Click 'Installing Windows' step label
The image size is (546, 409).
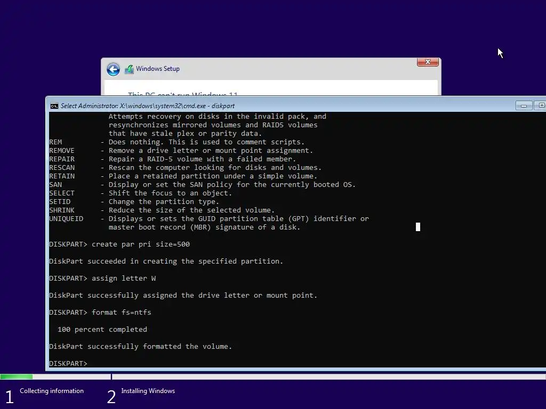tap(148, 391)
